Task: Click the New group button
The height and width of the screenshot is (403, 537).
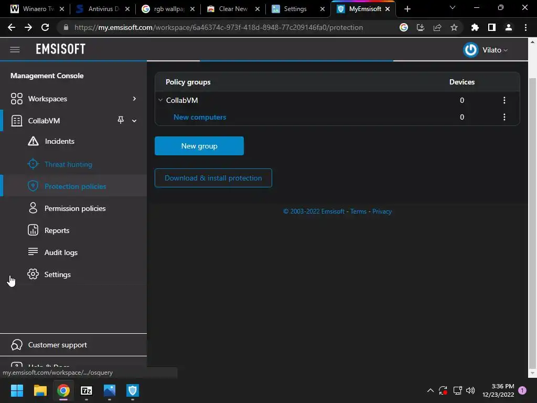Action: click(199, 146)
